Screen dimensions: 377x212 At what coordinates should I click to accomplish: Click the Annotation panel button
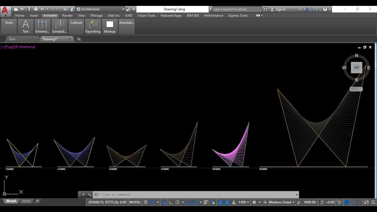[x=127, y=26]
